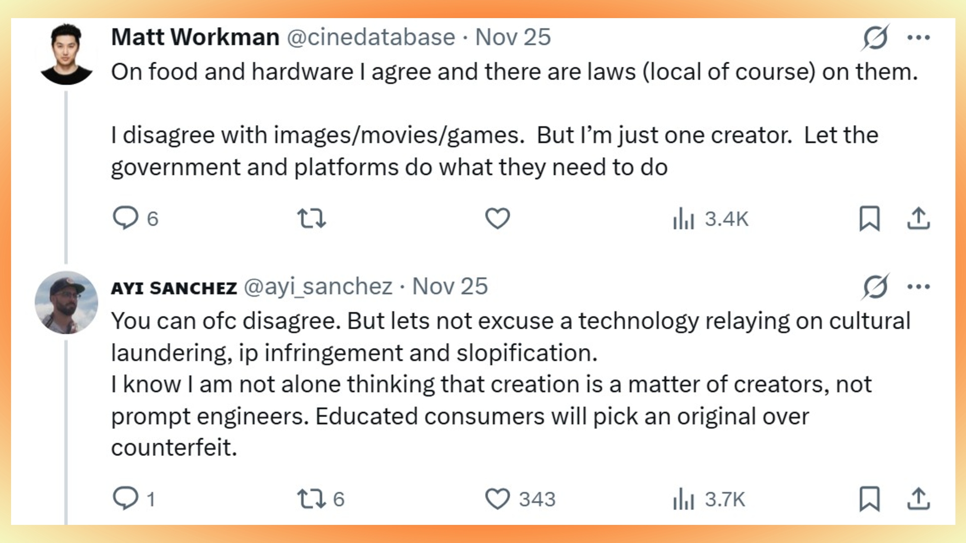966x543 pixels.
Task: Share Matt Workman's tweet
Action: 919,218
